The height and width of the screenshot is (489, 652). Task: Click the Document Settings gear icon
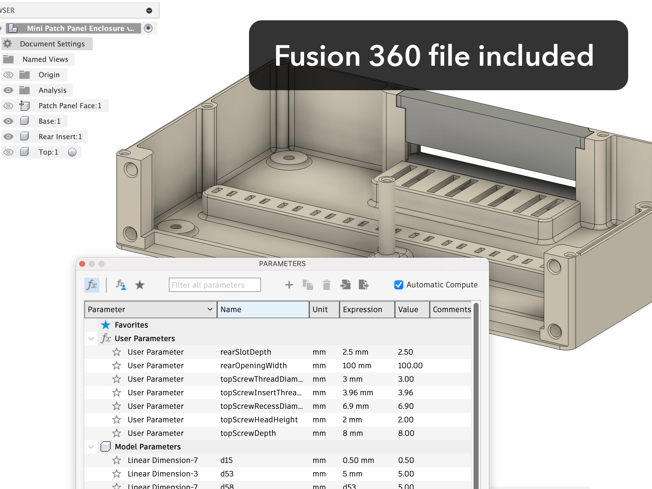[8, 43]
